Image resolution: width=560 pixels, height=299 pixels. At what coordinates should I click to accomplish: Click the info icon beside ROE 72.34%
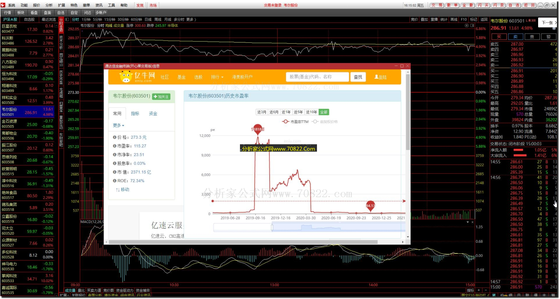click(x=115, y=181)
